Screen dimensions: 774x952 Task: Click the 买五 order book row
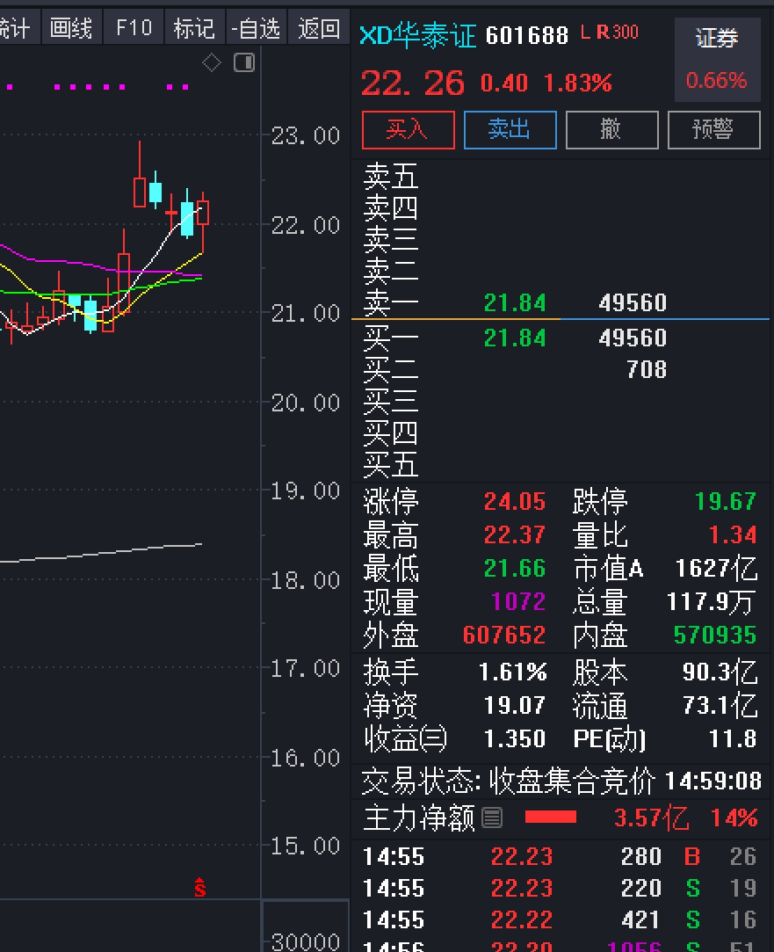click(561, 464)
